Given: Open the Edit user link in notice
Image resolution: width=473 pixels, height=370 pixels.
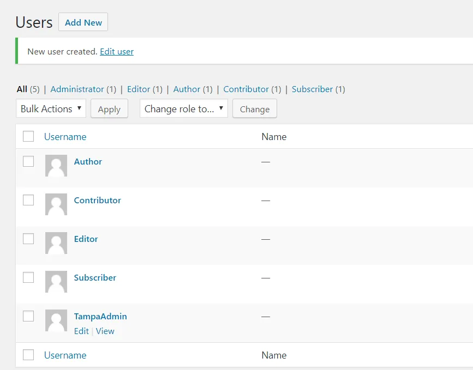Looking at the screenshot, I should [x=117, y=52].
